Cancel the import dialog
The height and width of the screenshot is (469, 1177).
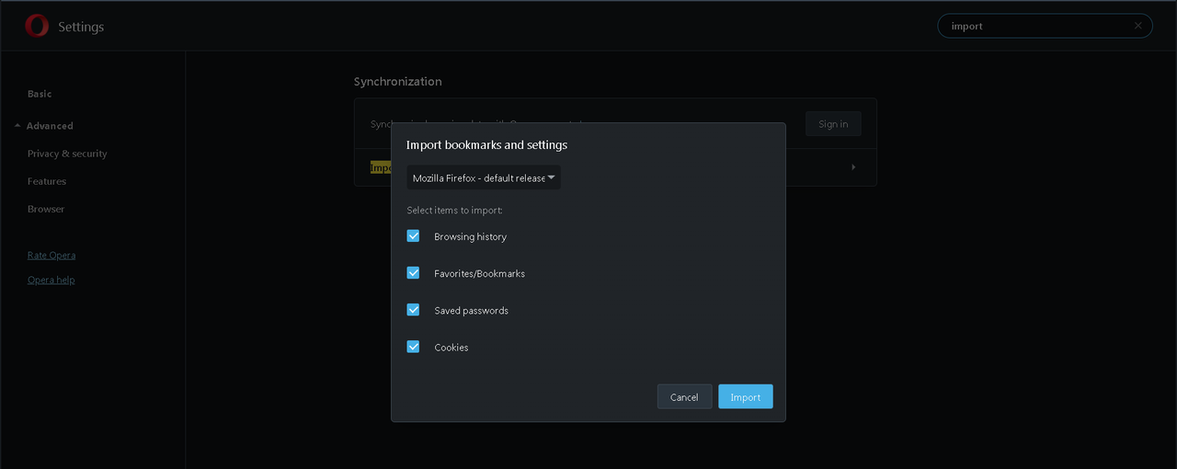(x=684, y=396)
